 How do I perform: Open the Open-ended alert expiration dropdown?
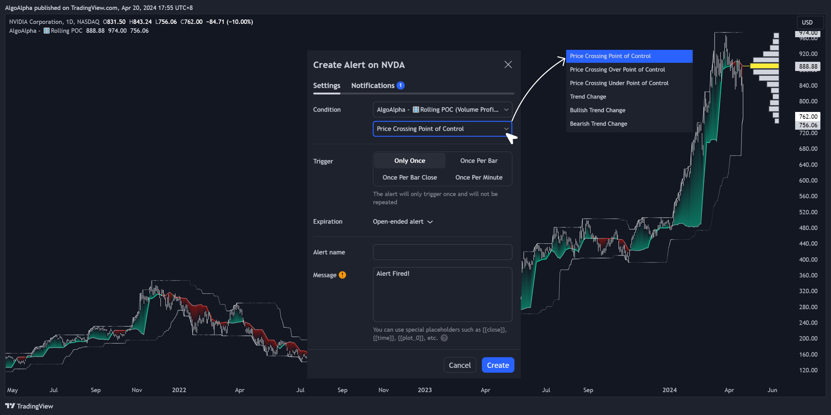[403, 221]
